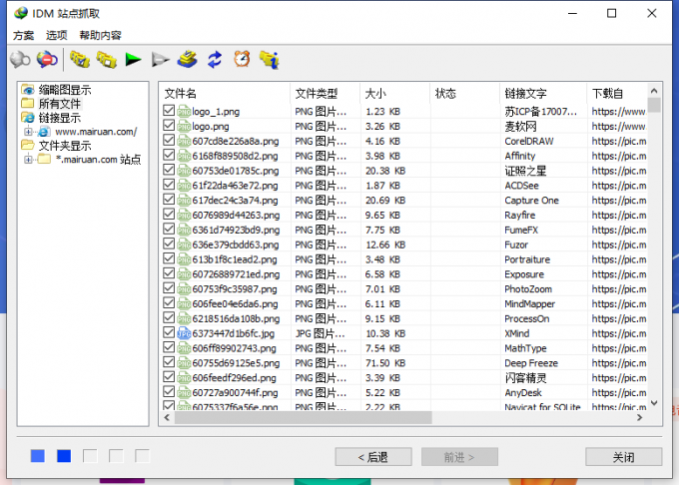The image size is (679, 485).
Task: Click the second blue step indicator square
Action: tap(64, 456)
